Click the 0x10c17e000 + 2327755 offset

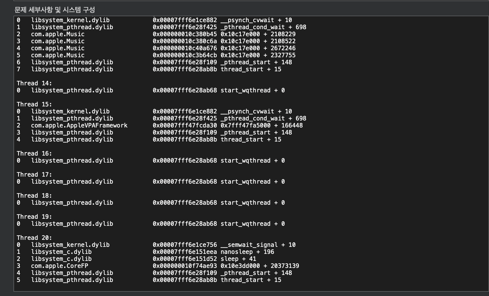point(258,55)
